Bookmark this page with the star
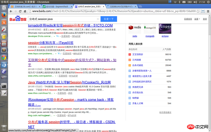The image size is (211, 132). [198, 11]
